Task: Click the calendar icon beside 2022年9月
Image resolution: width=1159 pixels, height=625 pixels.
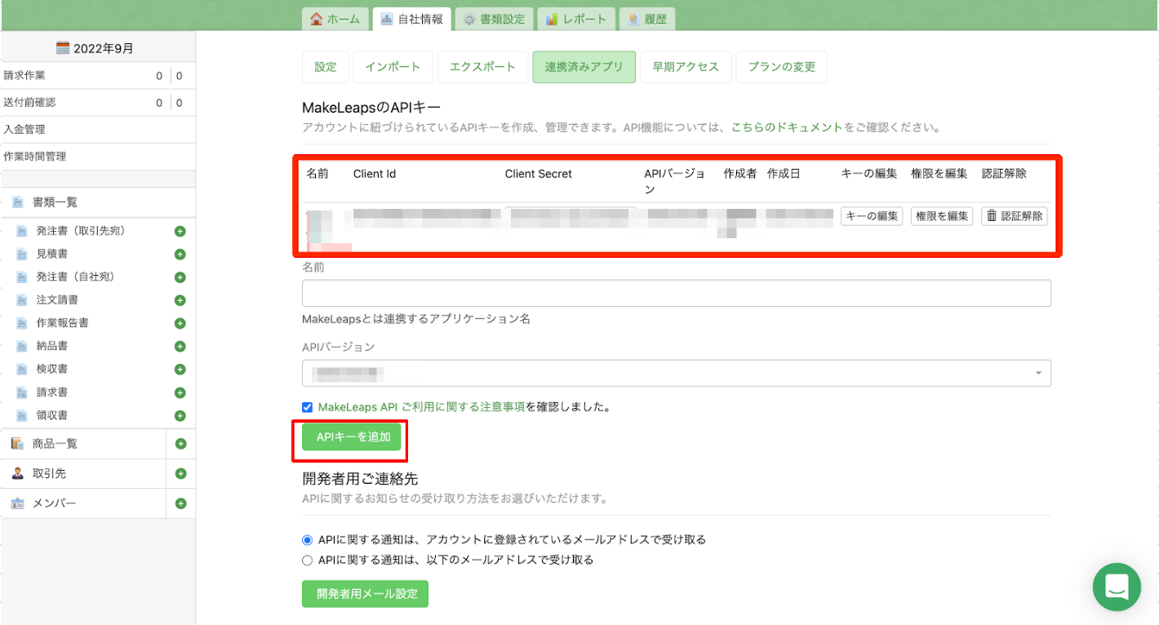Action: 63,48
